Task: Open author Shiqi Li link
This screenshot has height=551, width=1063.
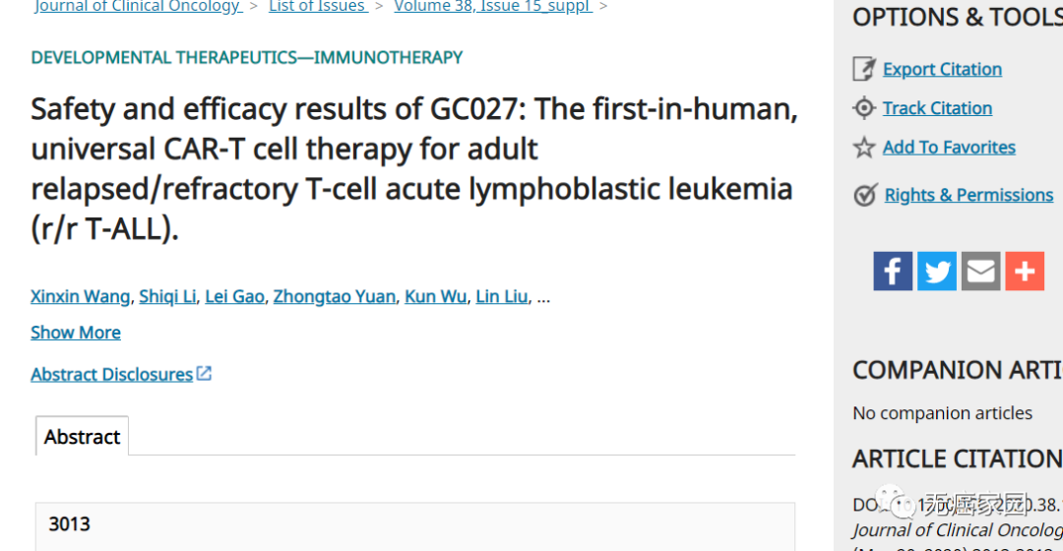Action: coord(167,296)
